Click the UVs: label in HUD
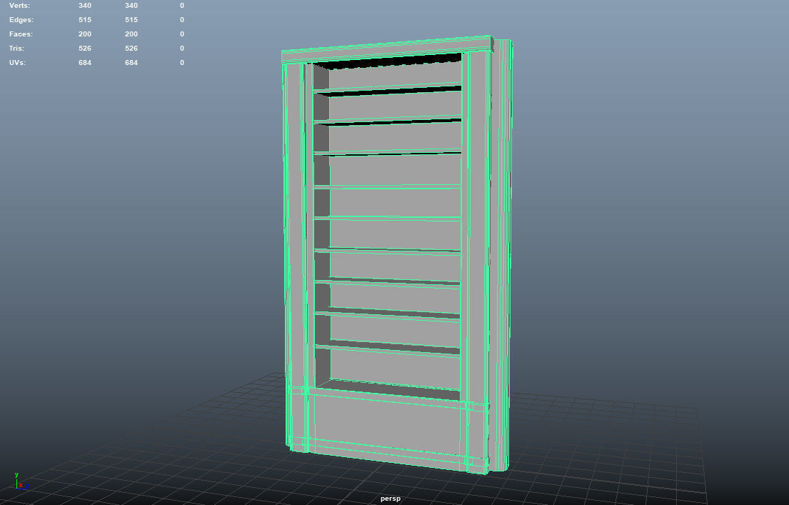 pyautogui.click(x=17, y=62)
